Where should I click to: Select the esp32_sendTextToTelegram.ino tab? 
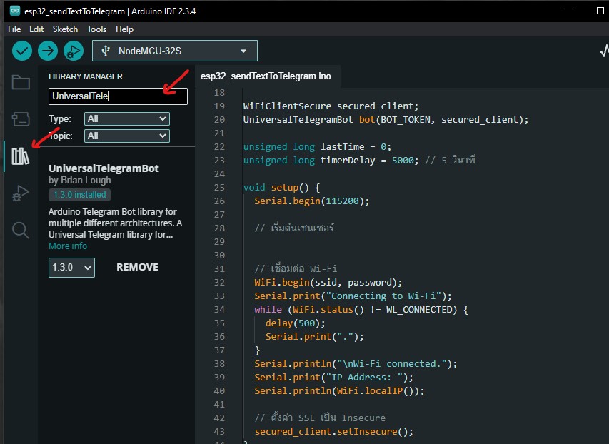point(266,76)
